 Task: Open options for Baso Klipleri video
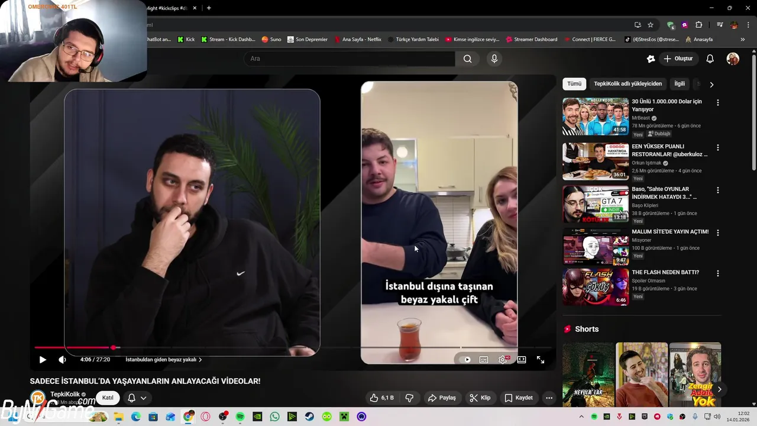[717, 190]
